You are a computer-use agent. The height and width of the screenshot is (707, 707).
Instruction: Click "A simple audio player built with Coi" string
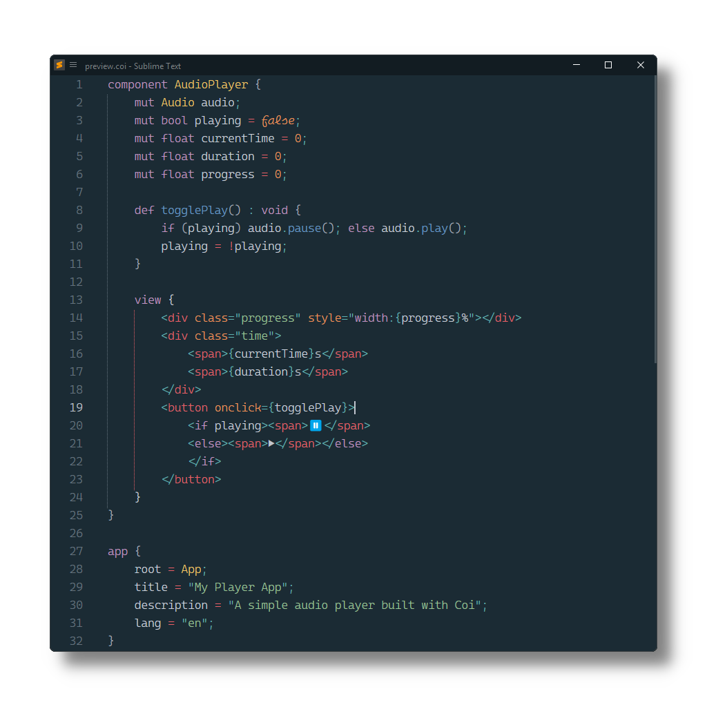(x=355, y=605)
